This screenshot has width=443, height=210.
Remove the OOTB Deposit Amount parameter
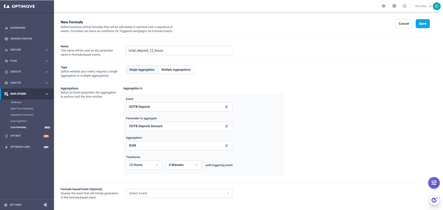point(226,126)
